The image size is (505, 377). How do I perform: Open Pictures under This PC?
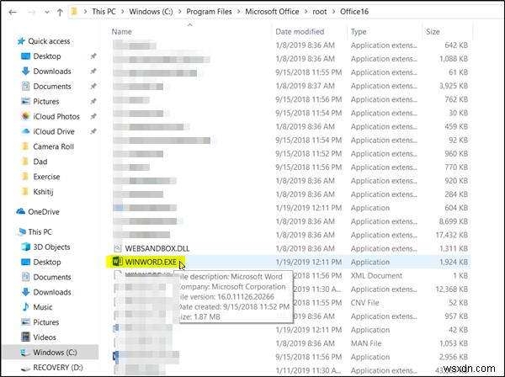pos(46,322)
